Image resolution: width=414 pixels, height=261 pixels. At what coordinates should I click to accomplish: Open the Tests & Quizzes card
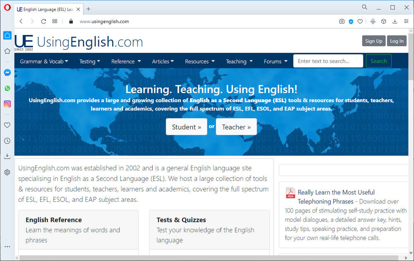coord(209,230)
